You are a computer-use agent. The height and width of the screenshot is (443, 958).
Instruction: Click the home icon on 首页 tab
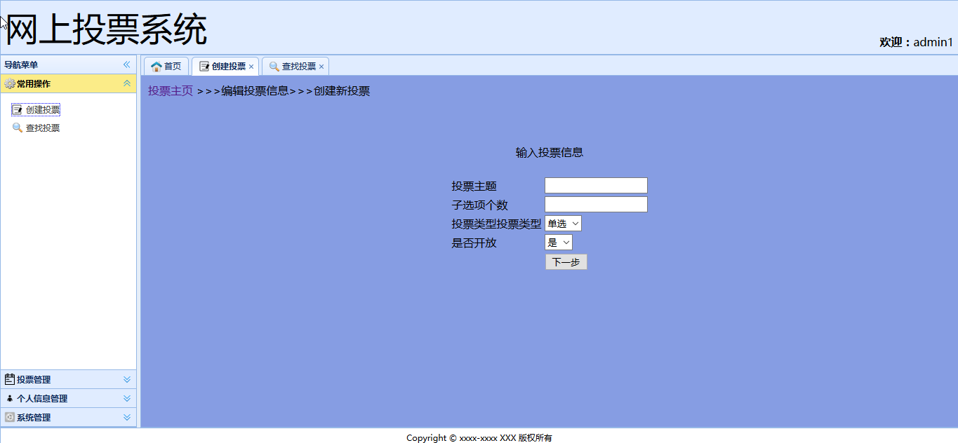click(x=157, y=67)
